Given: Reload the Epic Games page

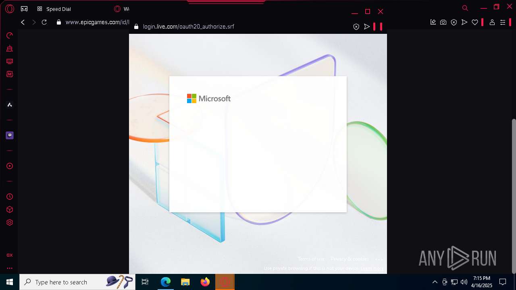Looking at the screenshot, I should tap(44, 22).
